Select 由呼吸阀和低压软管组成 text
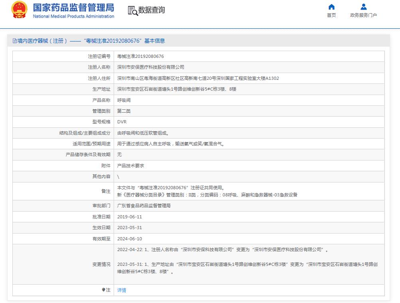The height and width of the screenshot is (303, 400). point(143,133)
